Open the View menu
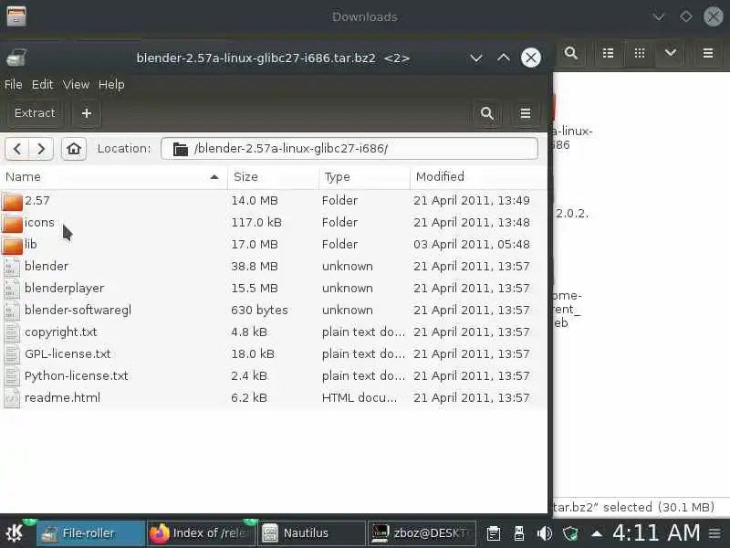The width and height of the screenshot is (730, 548). point(76,84)
